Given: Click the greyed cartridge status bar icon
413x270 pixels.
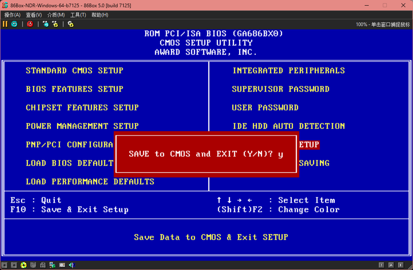Looking at the screenshot, I should 43,265.
